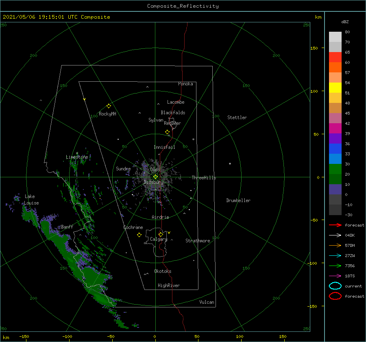Click the RockyMH label
This screenshot has width=366, height=342.
(x=107, y=114)
